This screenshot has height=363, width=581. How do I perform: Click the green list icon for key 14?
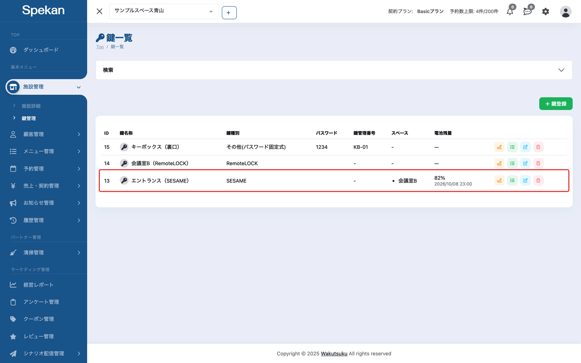[512, 163]
